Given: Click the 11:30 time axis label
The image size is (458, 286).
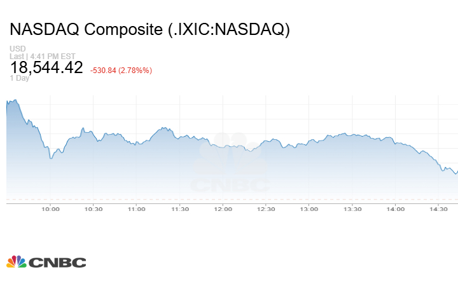Looking at the screenshot, I should point(180,208).
